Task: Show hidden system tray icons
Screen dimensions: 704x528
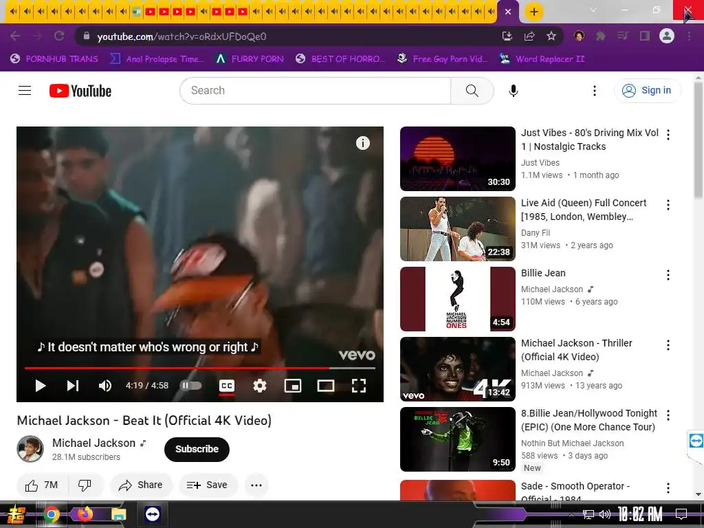Action: tap(571, 514)
